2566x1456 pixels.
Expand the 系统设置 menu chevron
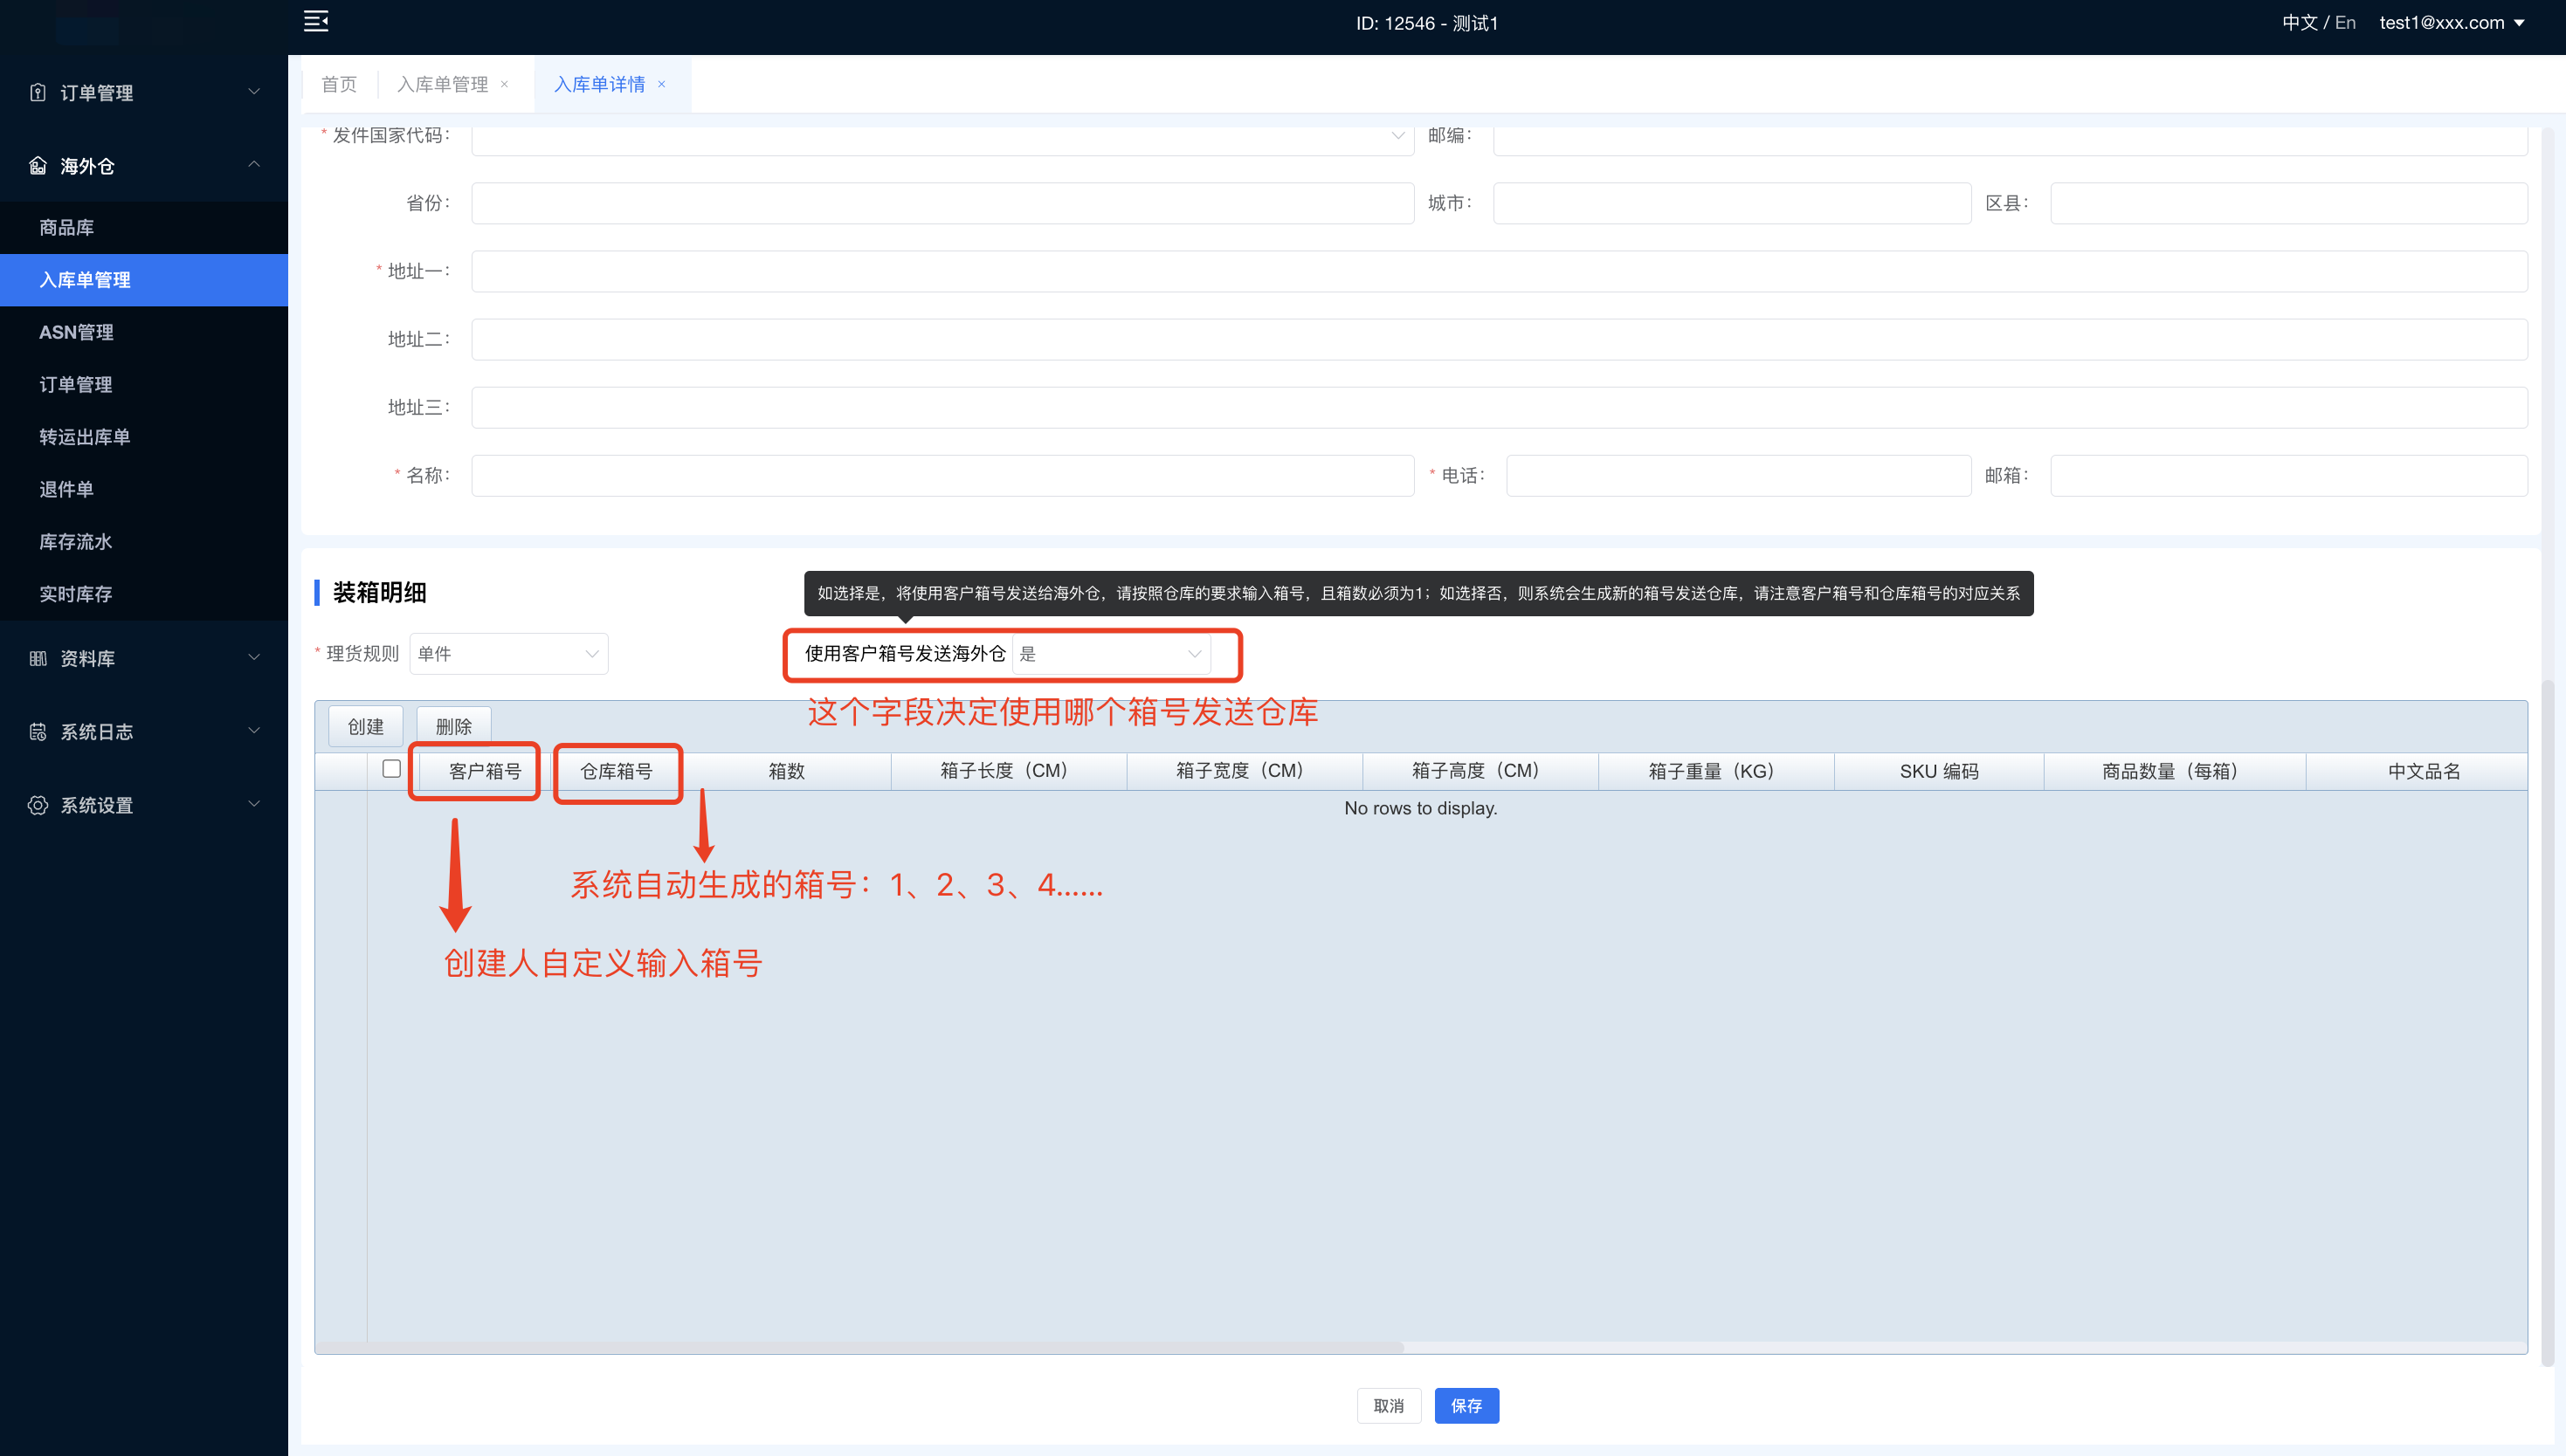254,805
